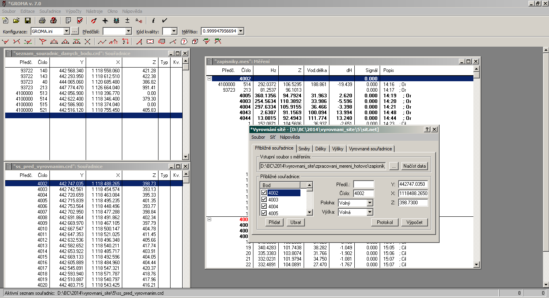Click the italic i info icon
The width and height of the screenshot is (549, 298).
[153, 21]
